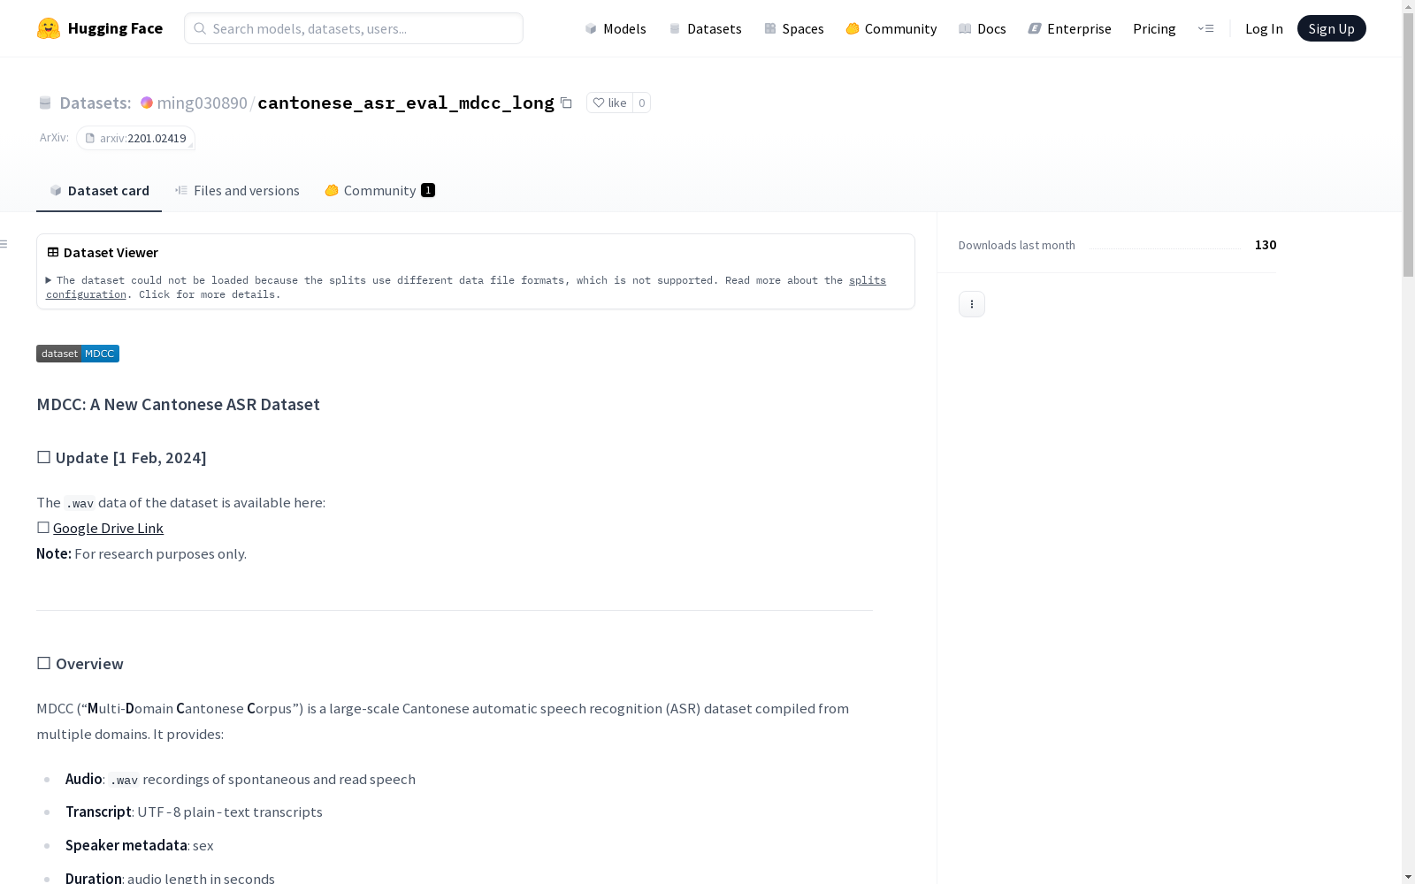Open the arxiv 2201.02419 tag
Screen dimensions: 1415x884
(x=135, y=138)
